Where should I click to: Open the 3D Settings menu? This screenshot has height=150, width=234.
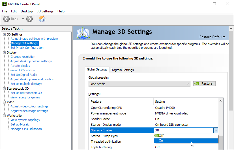tap(45, 11)
